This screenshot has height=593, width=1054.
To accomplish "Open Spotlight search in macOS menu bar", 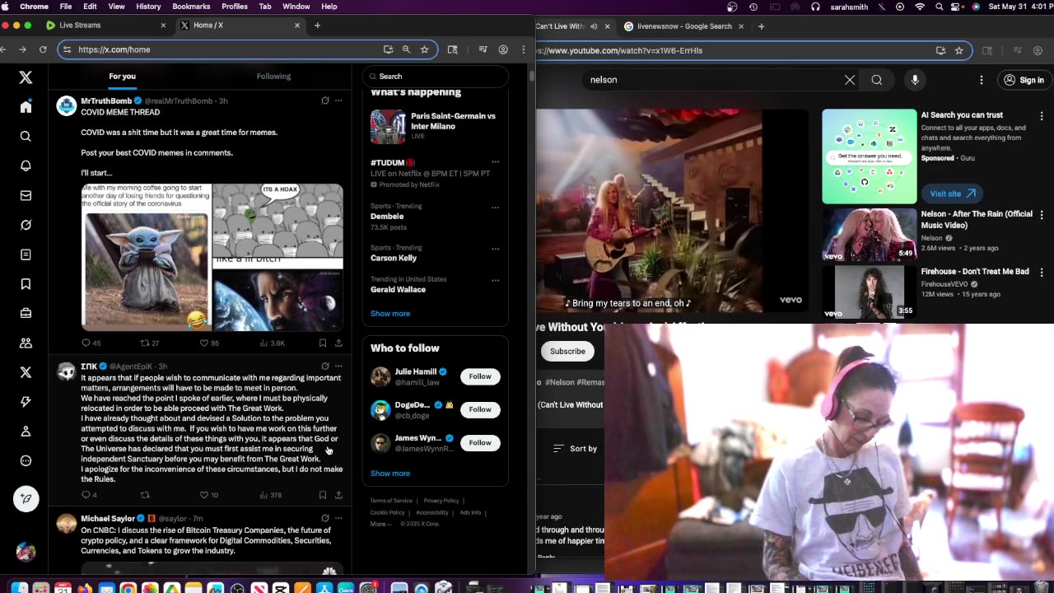I will (x=937, y=7).
